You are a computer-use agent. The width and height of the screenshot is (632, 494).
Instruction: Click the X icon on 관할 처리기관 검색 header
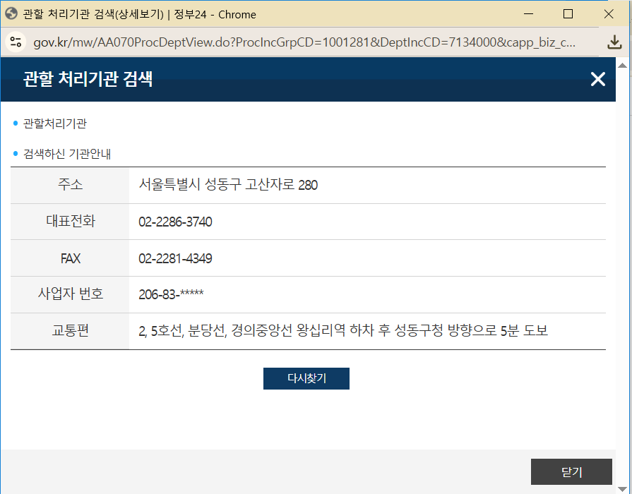click(597, 79)
